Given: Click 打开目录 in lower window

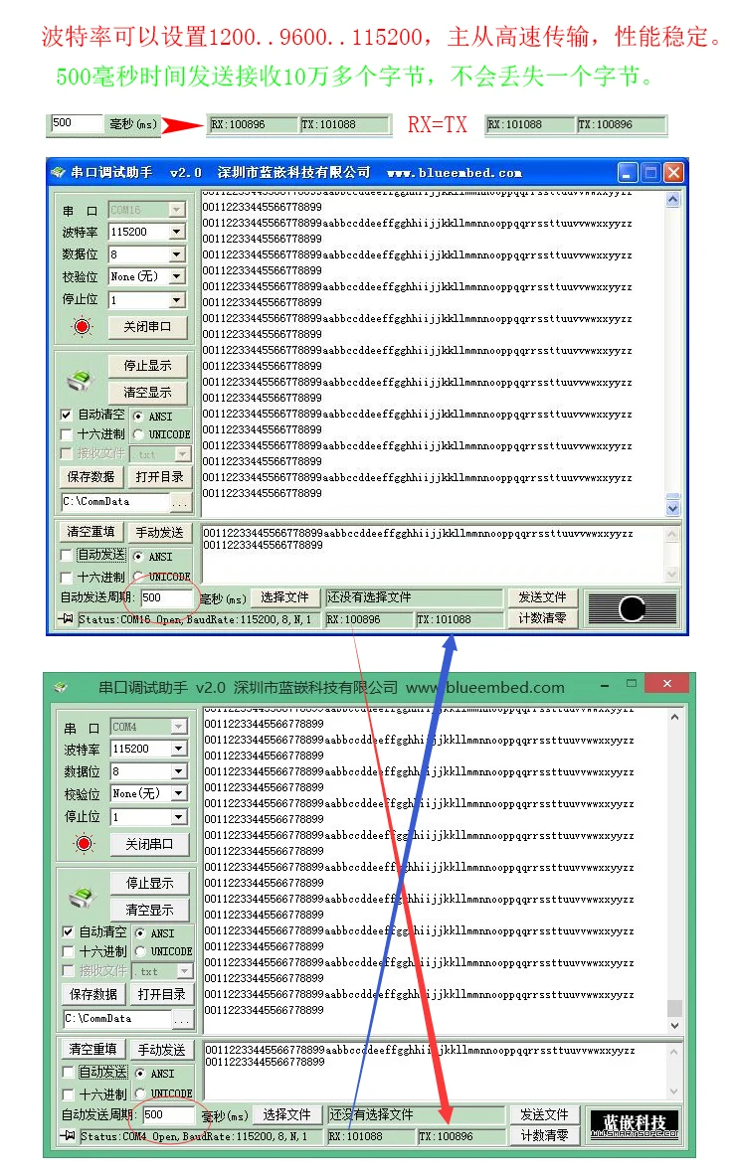Looking at the screenshot, I should coord(161,994).
